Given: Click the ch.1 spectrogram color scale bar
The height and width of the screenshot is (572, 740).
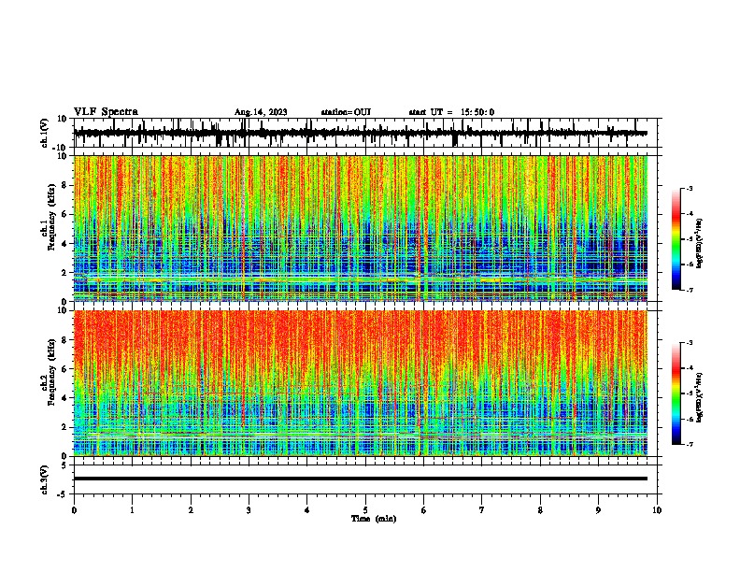Looking at the screenshot, I should 676,239.
